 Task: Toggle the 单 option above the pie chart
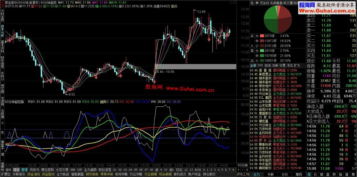257,3
